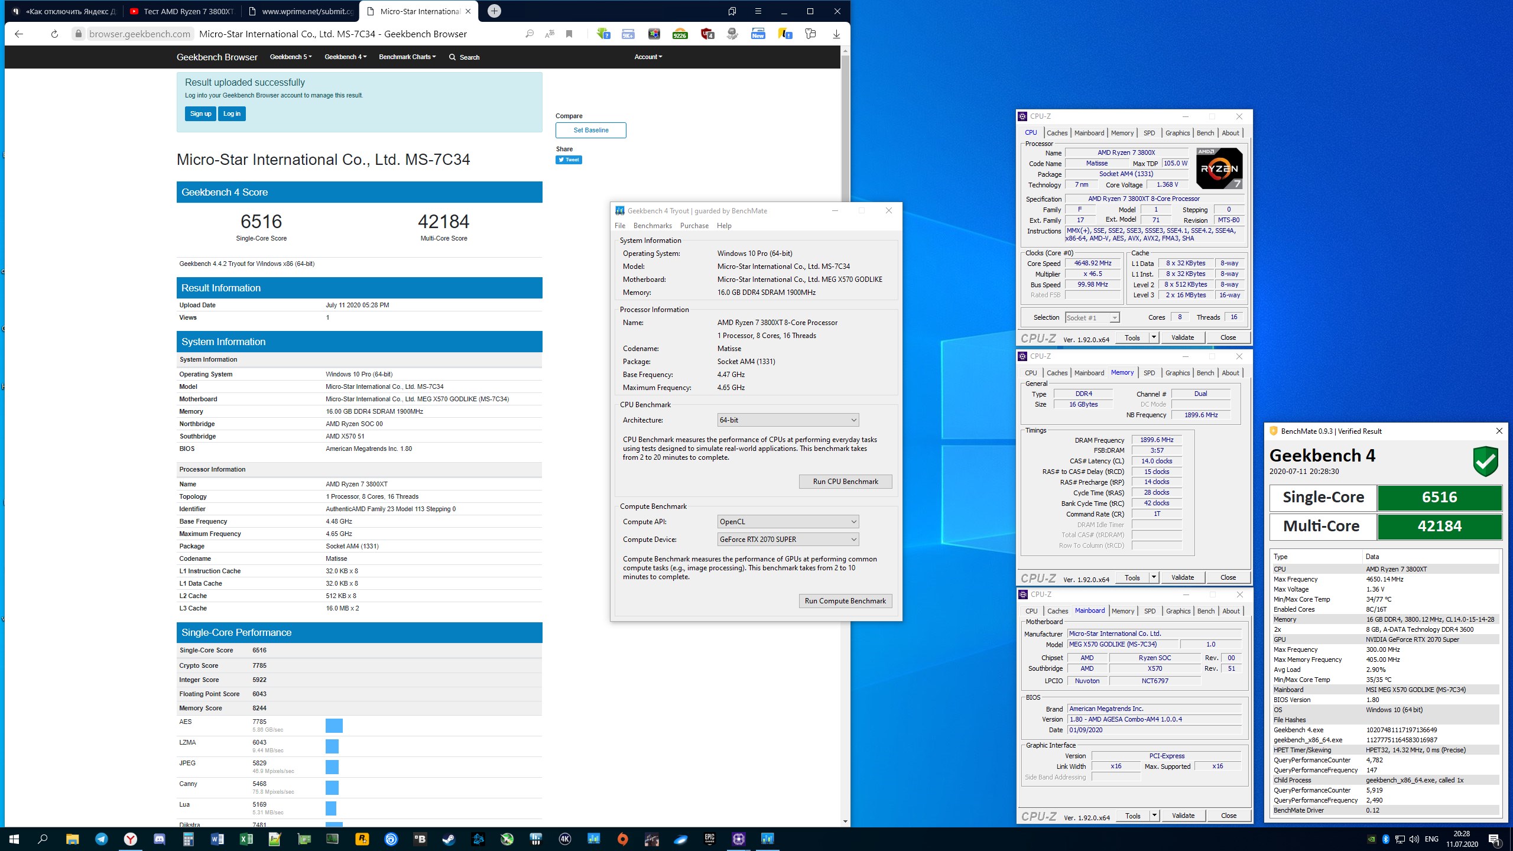Switch to Caches tab in top CPU-Z window
The image size is (1513, 851).
pos(1057,133)
